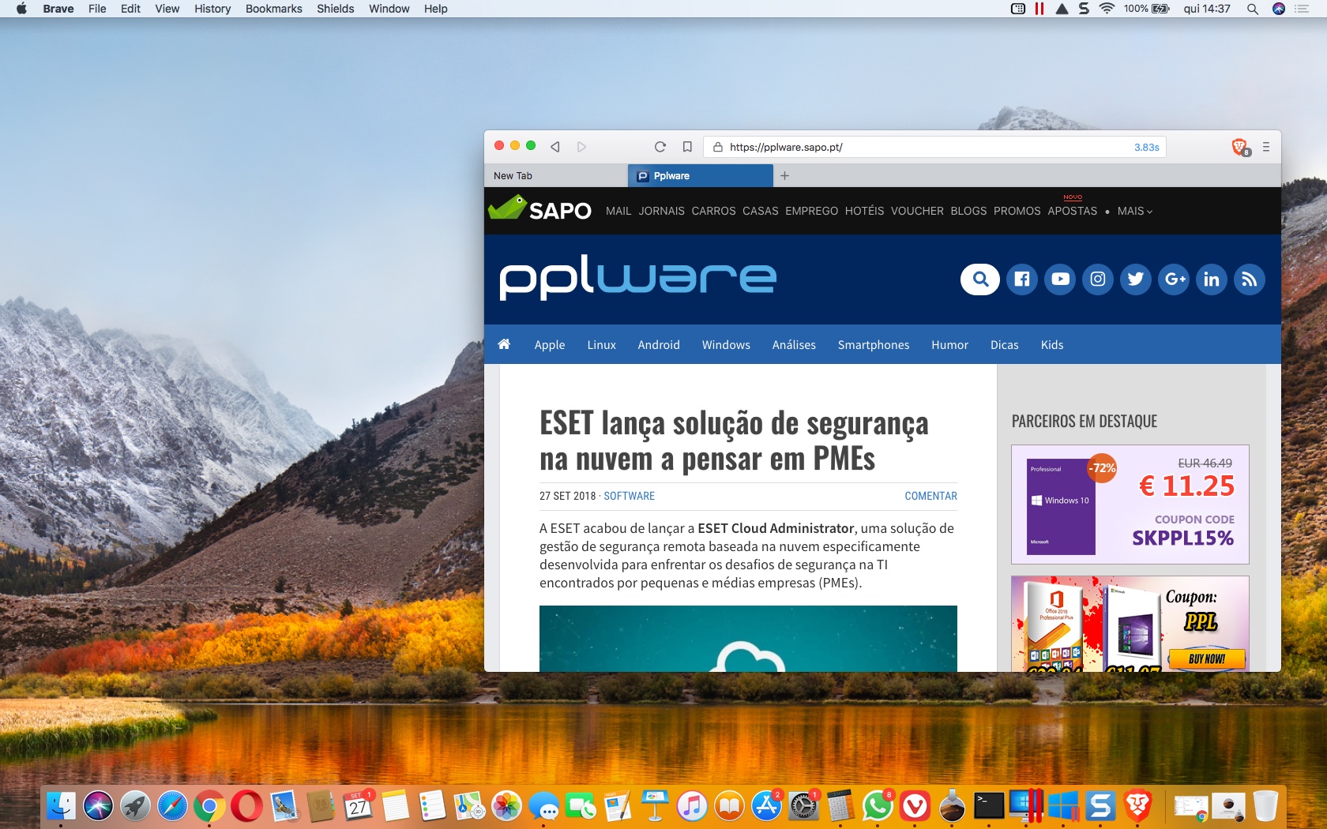Click the address bar URL field
1327x829 pixels.
point(934,147)
